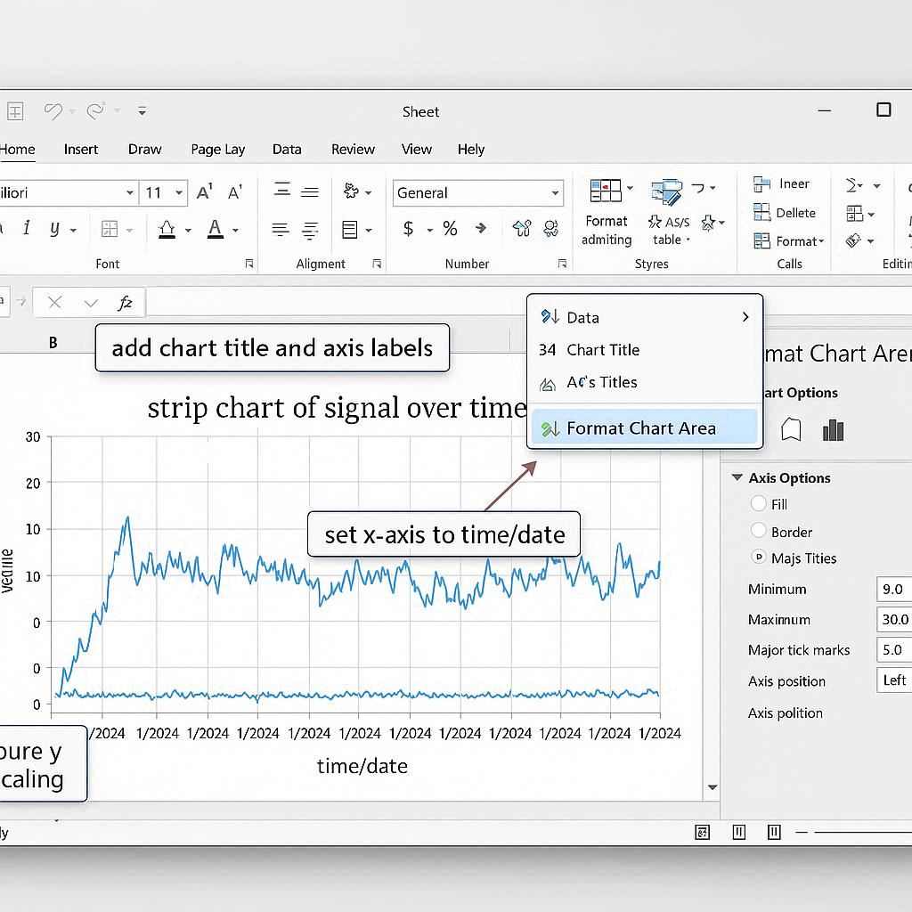Choose Format Chart Area from context menu
Image resolution: width=912 pixels, height=912 pixels.
641,428
